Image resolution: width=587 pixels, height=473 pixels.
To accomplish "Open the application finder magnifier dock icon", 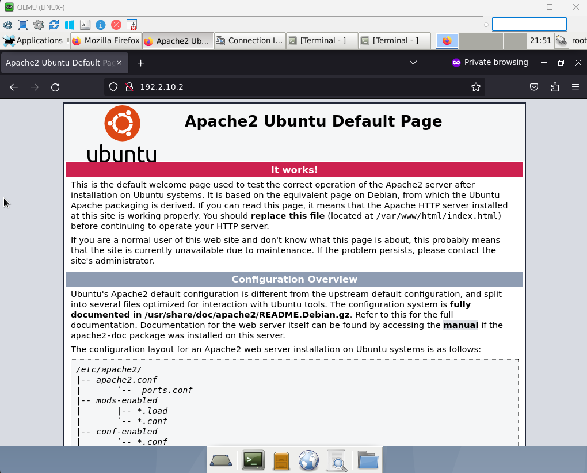I will point(337,460).
